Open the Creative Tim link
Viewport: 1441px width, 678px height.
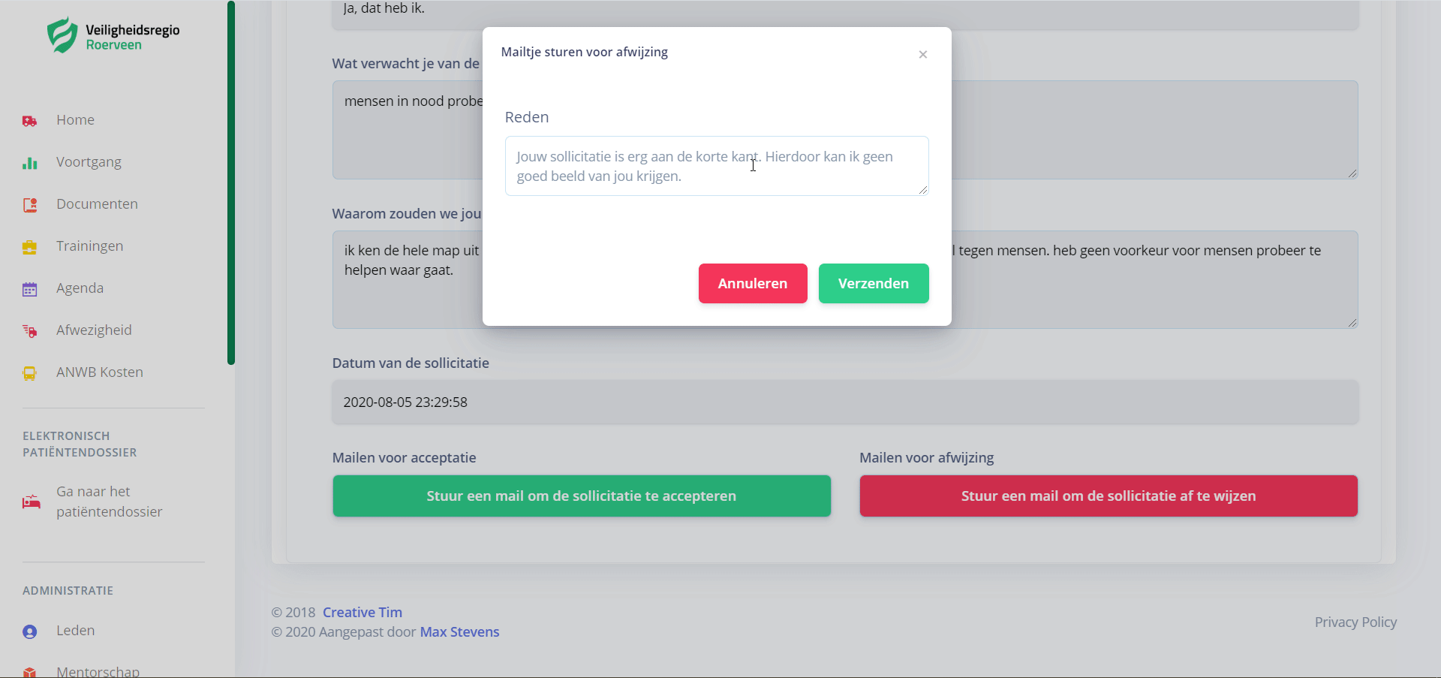tap(363, 613)
